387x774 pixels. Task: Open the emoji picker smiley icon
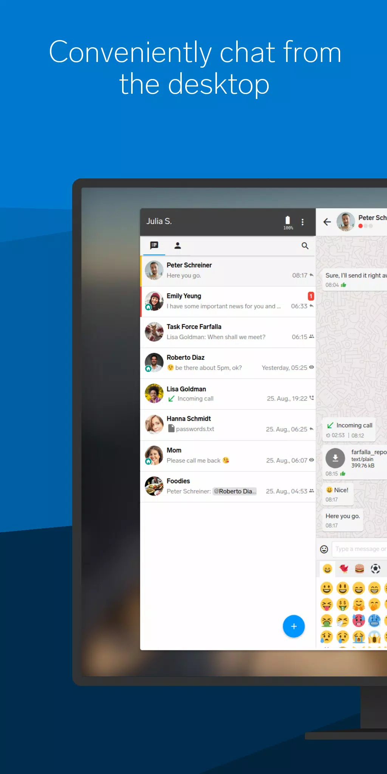click(x=324, y=549)
